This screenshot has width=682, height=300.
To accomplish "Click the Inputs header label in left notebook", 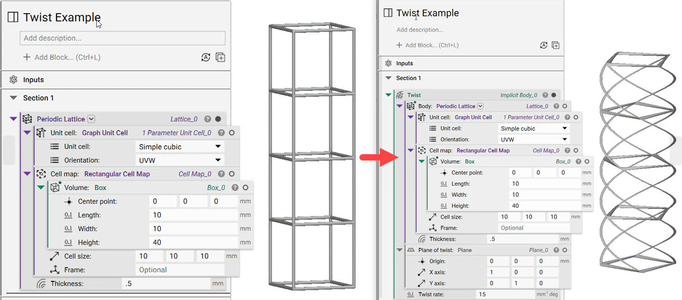I will pyautogui.click(x=33, y=80).
